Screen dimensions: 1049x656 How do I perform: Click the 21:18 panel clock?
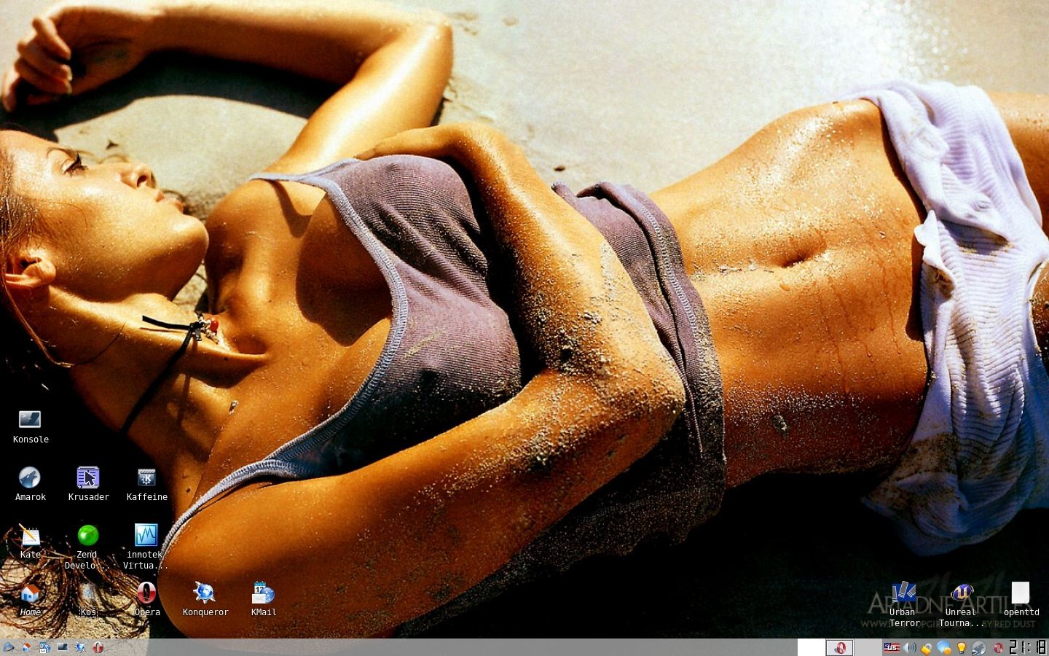click(1028, 647)
